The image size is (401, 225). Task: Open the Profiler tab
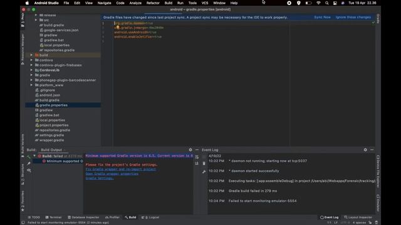(112, 217)
